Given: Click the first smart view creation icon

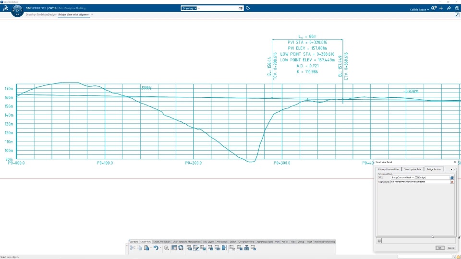Looking at the screenshot, I should click(189, 248).
